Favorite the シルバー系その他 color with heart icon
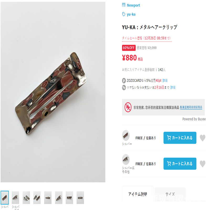Image resolution: width=210 pixels, height=210 pixels. click(202, 164)
